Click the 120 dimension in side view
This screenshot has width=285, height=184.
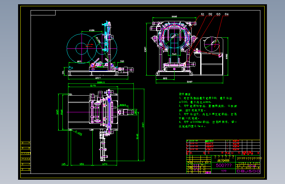pyautogui.click(x=122, y=62)
